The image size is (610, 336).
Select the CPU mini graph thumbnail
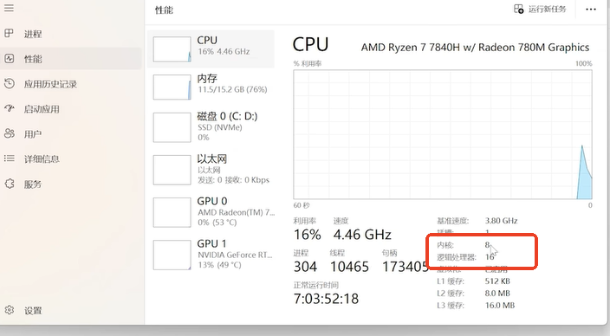click(172, 49)
